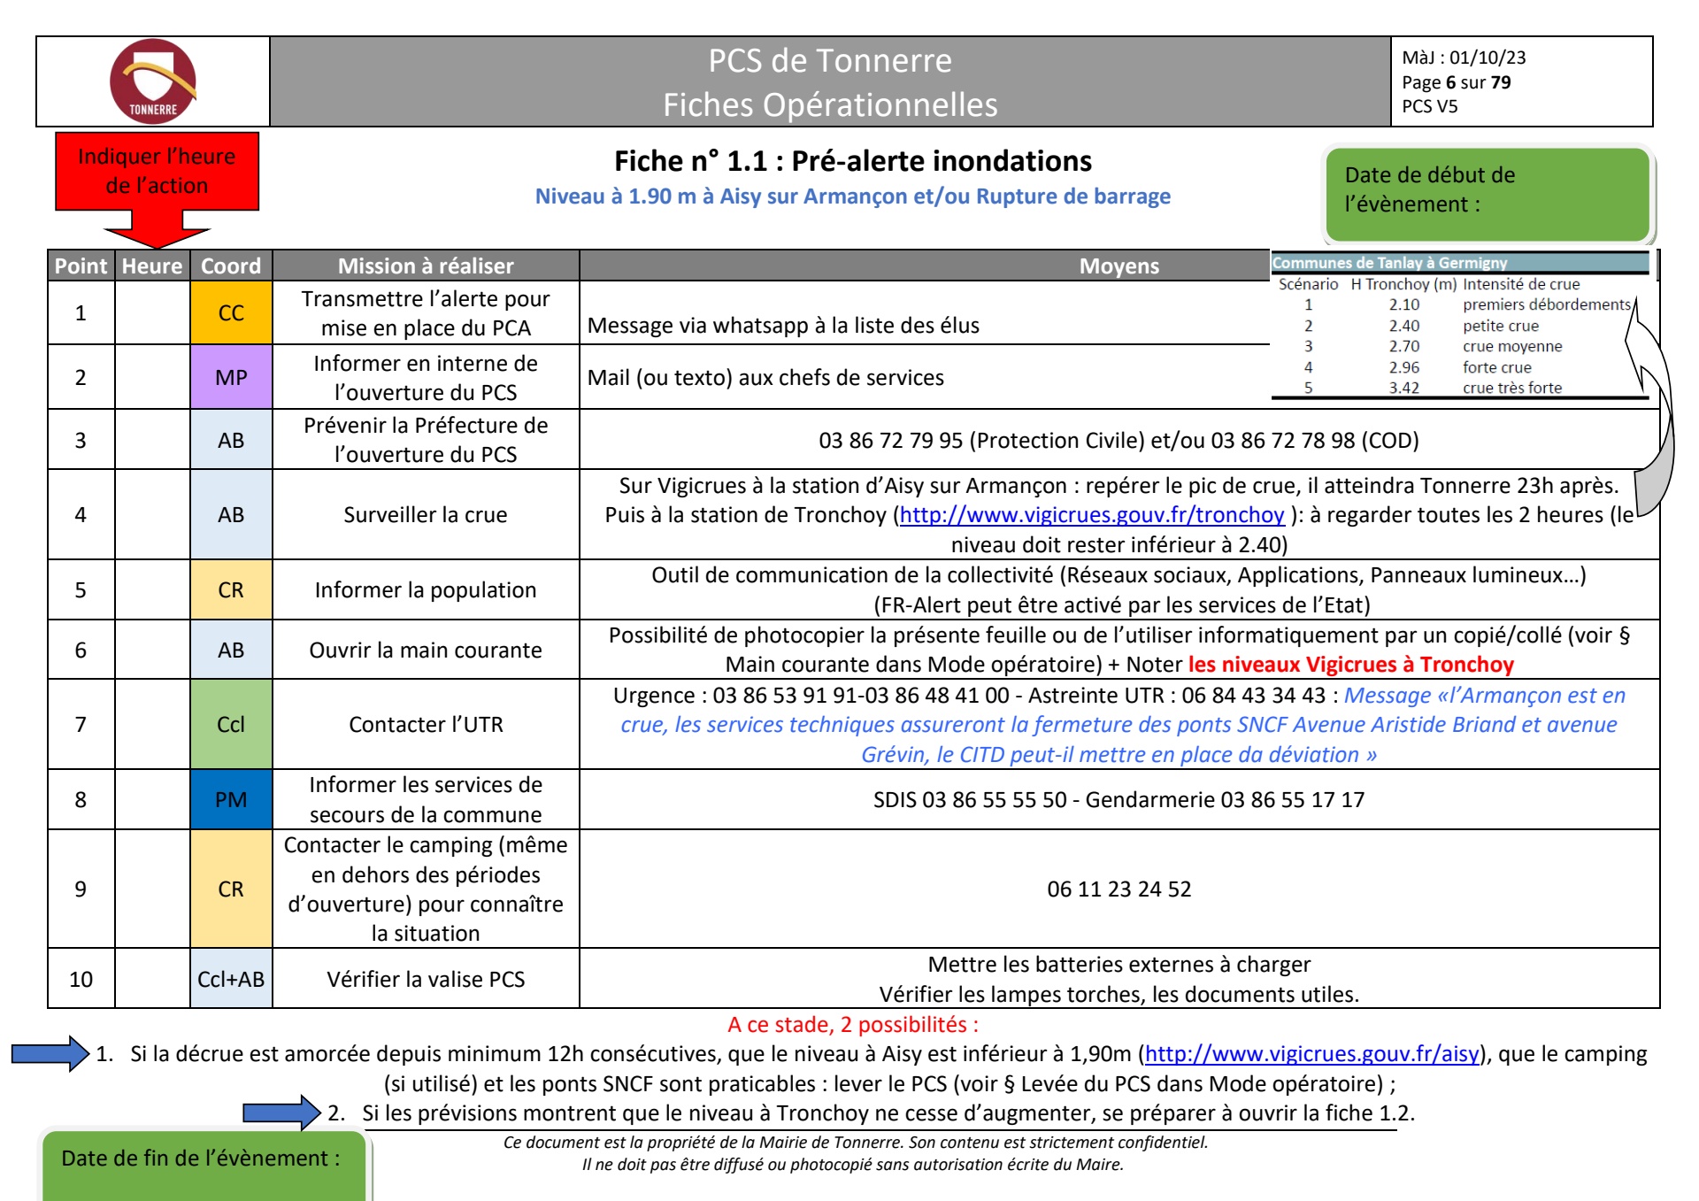
Task: Click the "Heure" column header
Action: point(152,266)
